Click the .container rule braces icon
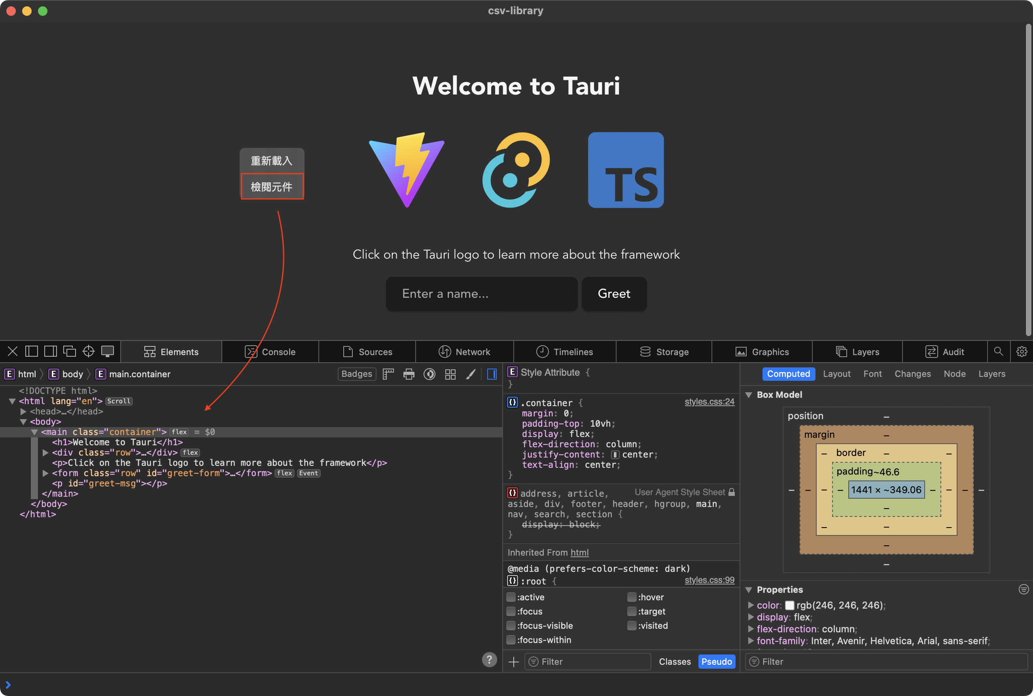The height and width of the screenshot is (696, 1033). click(512, 402)
